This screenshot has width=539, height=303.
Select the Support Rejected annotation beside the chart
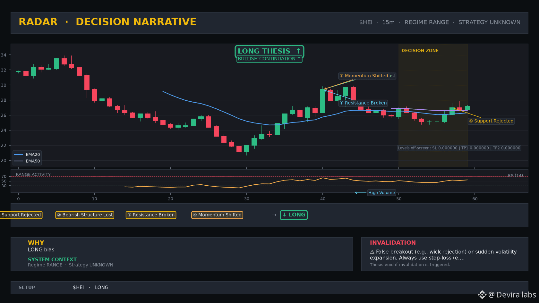[x=491, y=121]
